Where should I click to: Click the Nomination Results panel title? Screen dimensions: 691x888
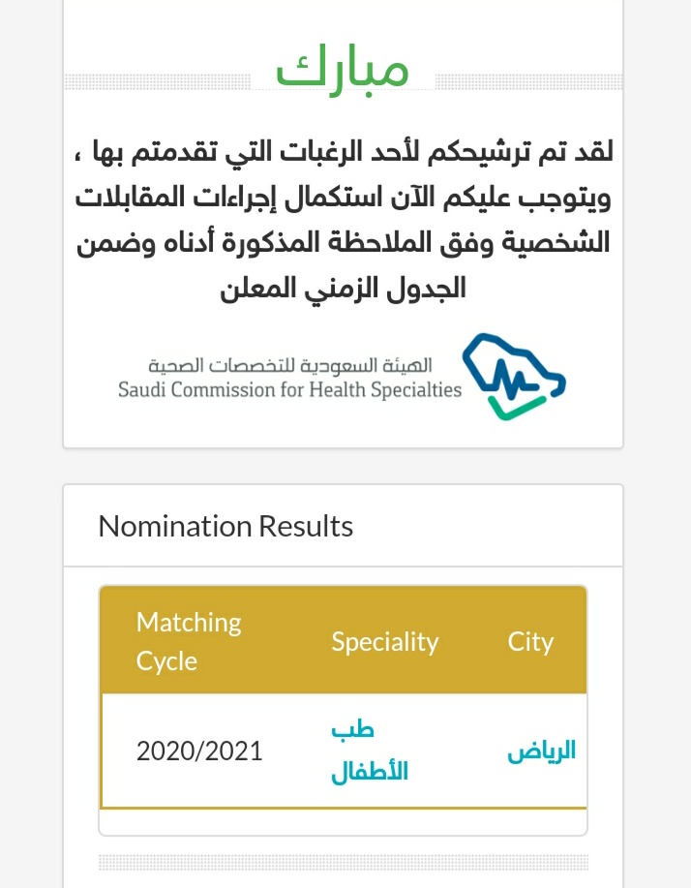click(x=225, y=526)
